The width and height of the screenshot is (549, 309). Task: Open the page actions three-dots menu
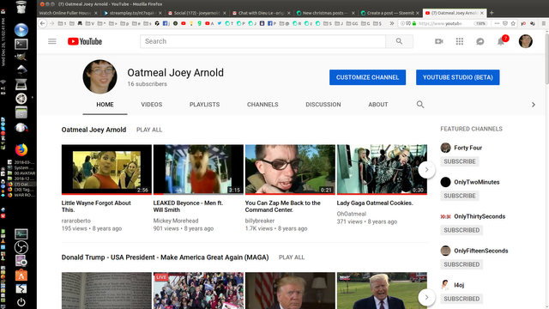tap(497, 23)
